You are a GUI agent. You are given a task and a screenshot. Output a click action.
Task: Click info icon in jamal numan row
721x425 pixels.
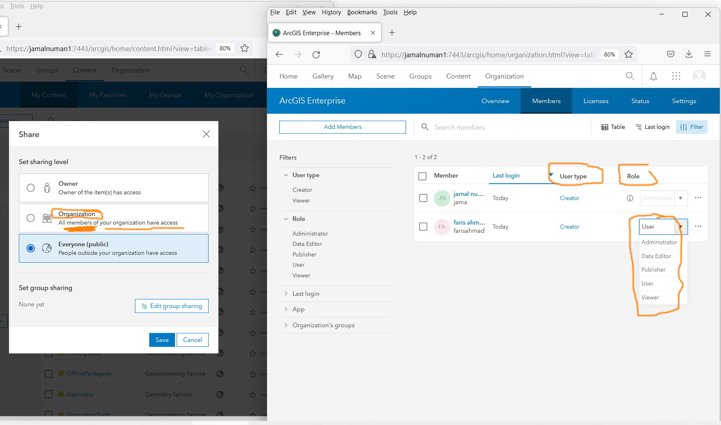pyautogui.click(x=630, y=198)
